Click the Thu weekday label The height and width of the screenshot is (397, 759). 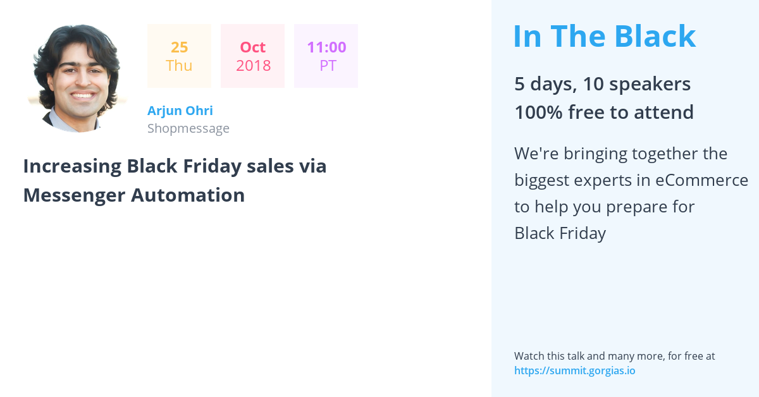(x=179, y=66)
